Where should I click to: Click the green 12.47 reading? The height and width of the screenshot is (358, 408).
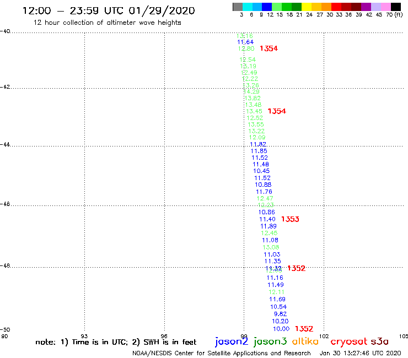[265, 198]
